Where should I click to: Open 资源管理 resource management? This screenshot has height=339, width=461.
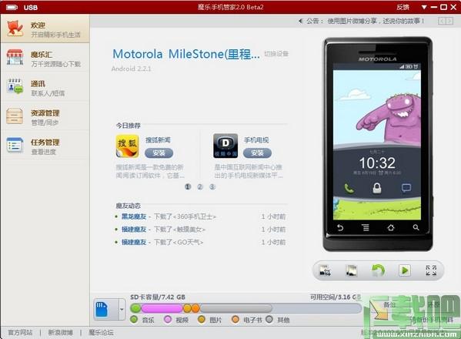tap(45, 116)
